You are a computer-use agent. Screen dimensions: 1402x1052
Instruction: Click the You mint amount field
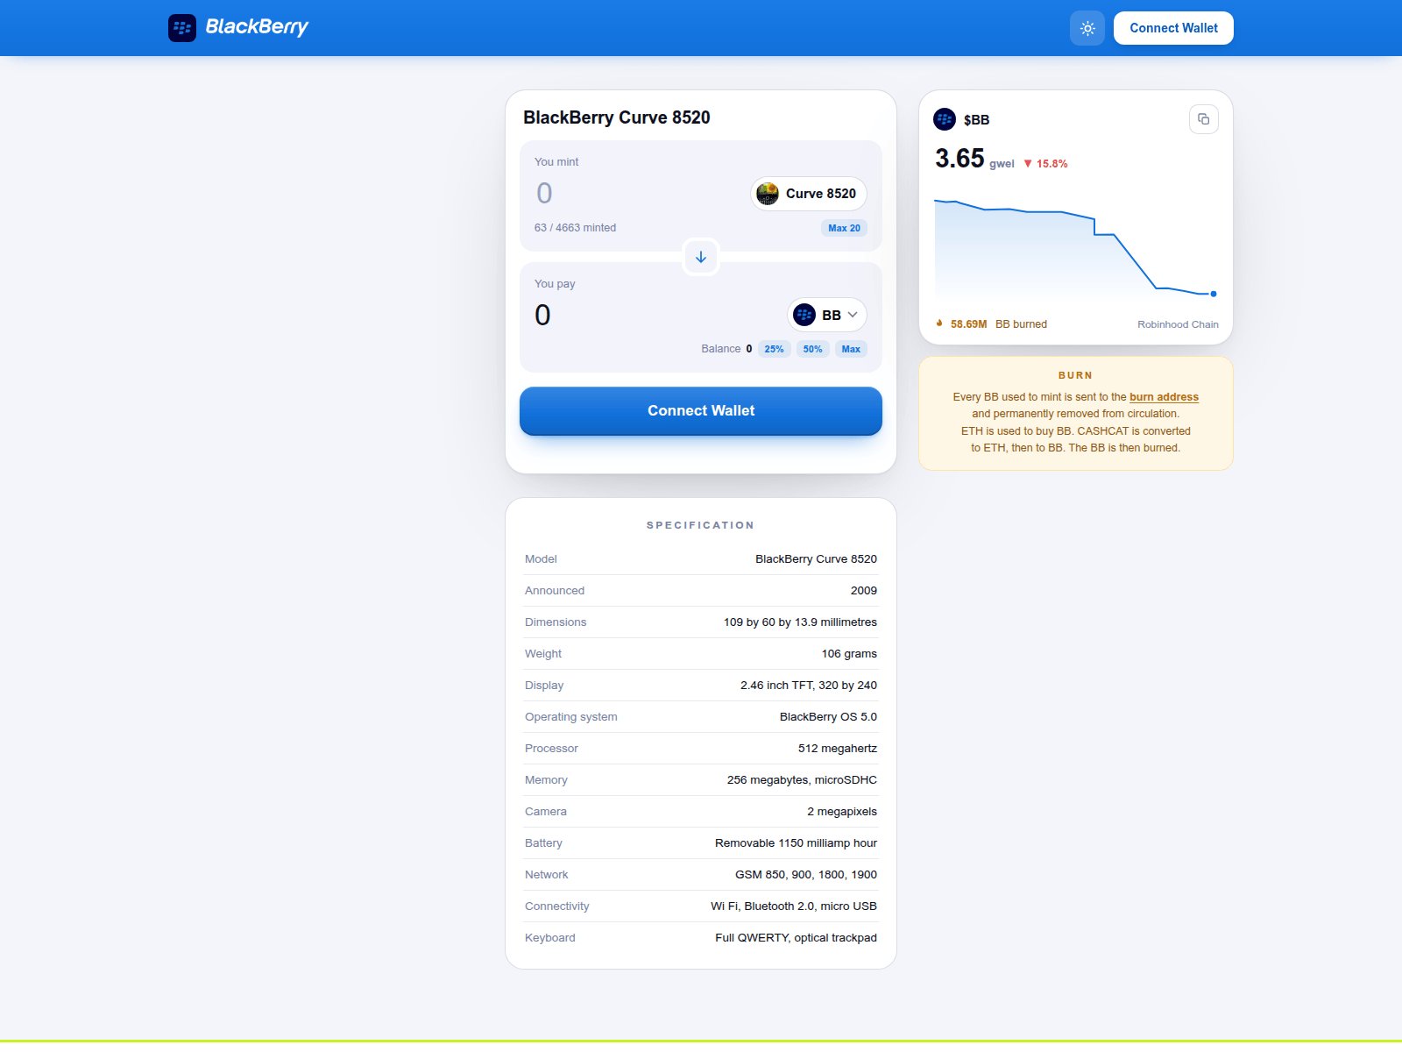[637, 194]
